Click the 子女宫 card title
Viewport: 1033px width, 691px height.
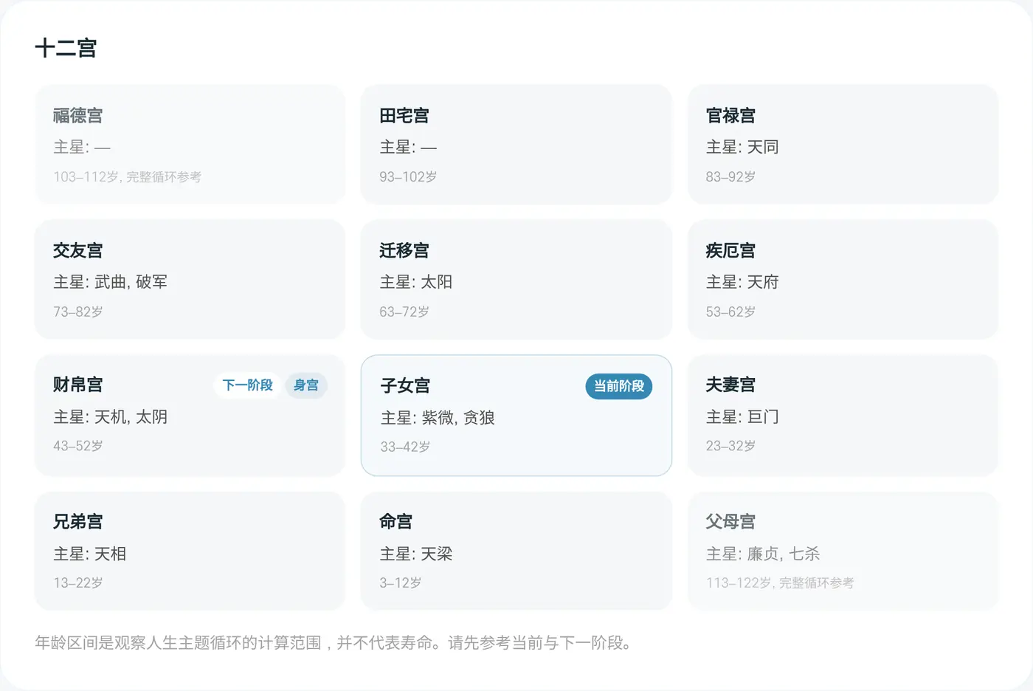[x=405, y=385]
